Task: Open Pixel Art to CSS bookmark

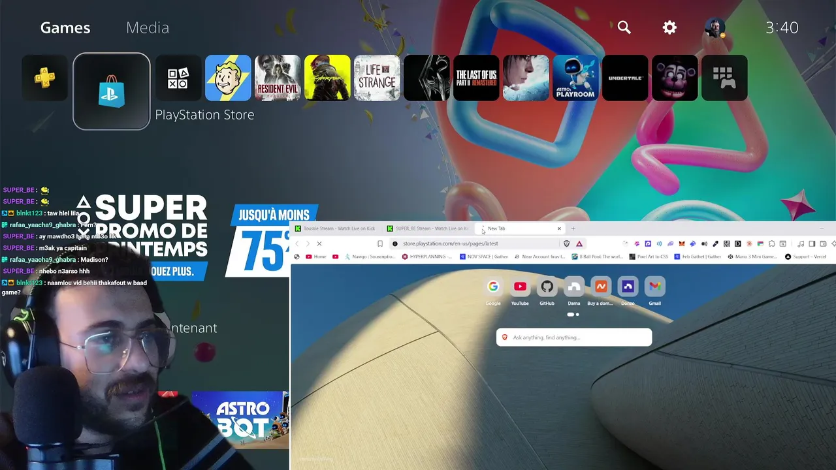Action: pos(649,257)
